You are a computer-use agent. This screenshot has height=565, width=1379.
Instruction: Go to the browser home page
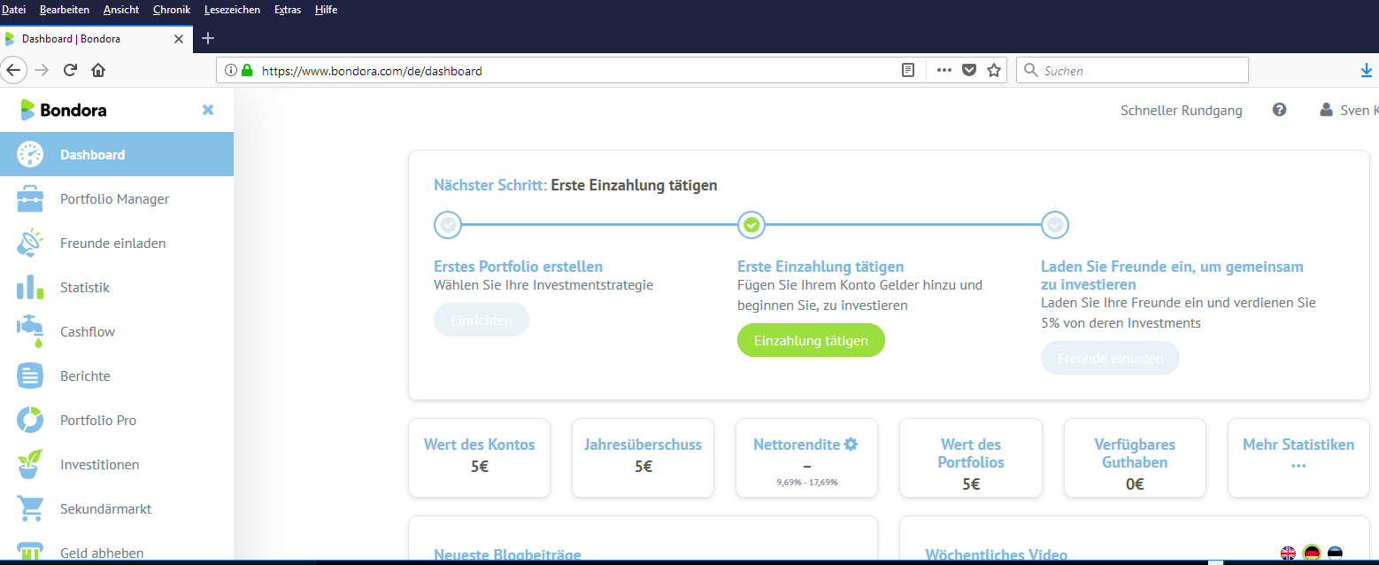(98, 70)
